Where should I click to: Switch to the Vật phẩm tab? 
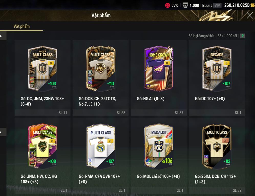(22, 26)
